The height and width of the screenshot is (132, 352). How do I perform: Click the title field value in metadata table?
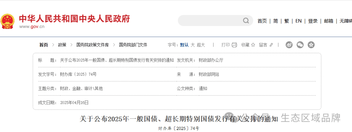click(x=117, y=60)
